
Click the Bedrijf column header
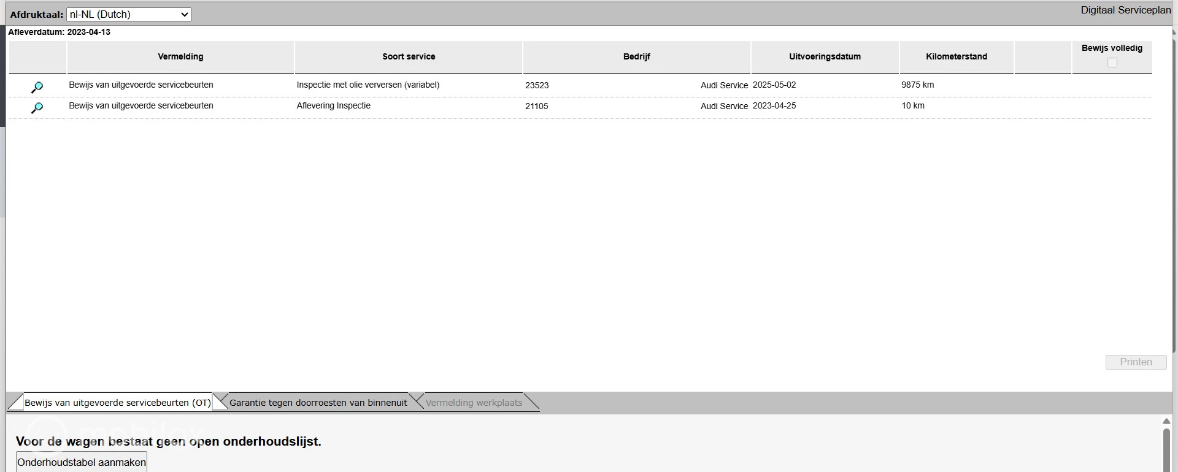636,56
